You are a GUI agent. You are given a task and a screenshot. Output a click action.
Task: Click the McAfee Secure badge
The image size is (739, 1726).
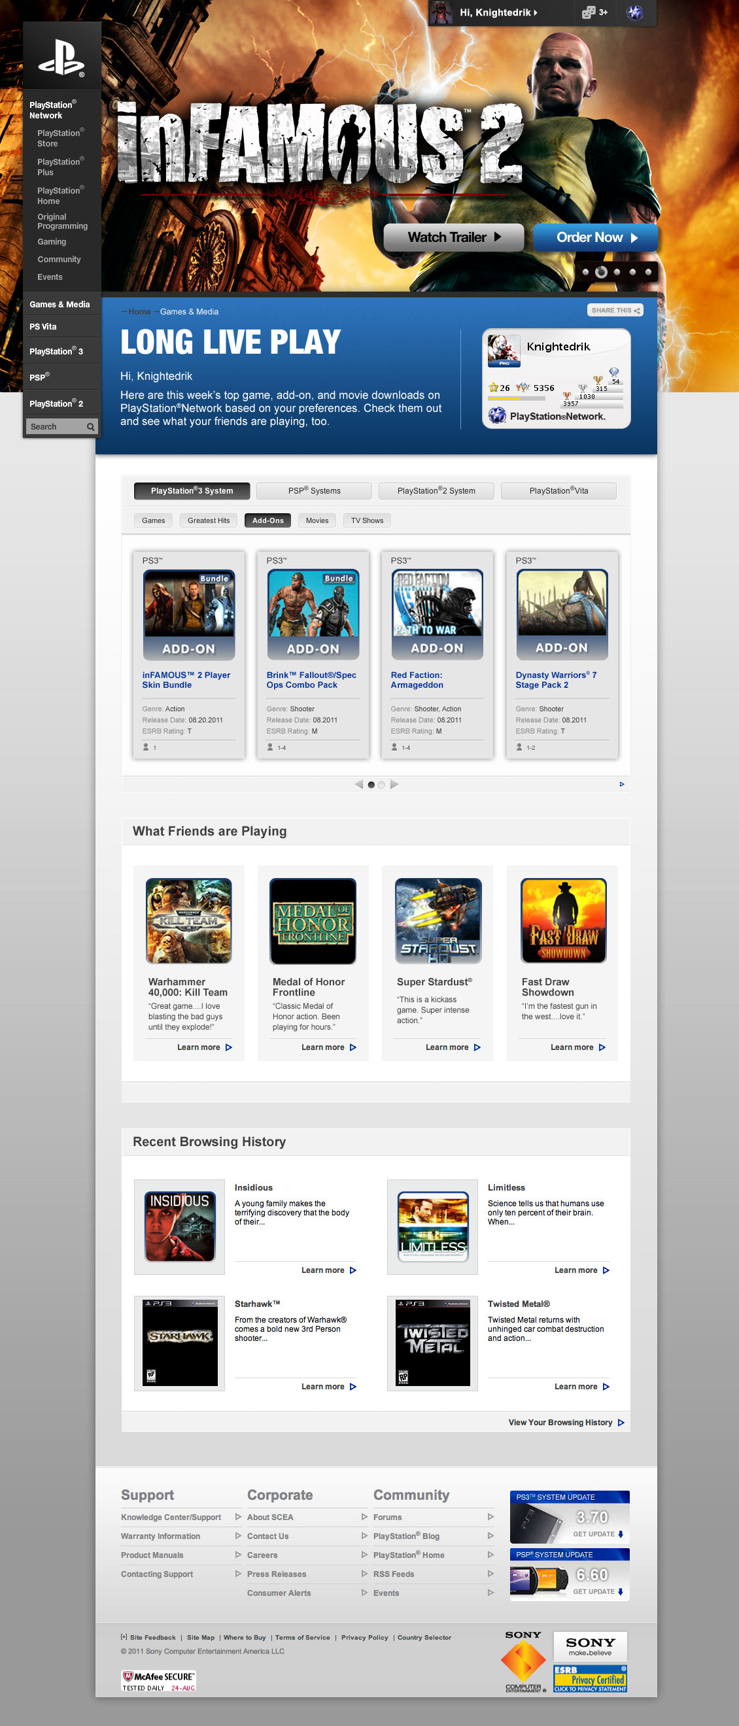(x=158, y=1680)
